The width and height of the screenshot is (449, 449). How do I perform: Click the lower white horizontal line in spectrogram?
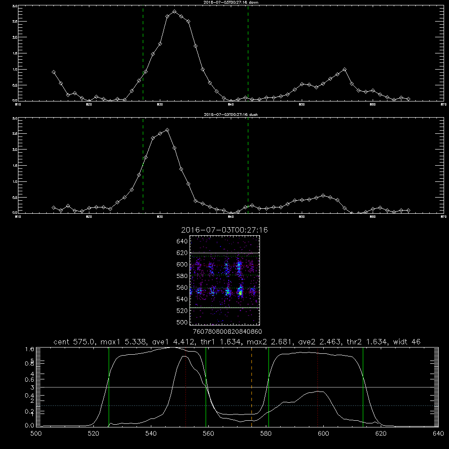click(x=224, y=308)
